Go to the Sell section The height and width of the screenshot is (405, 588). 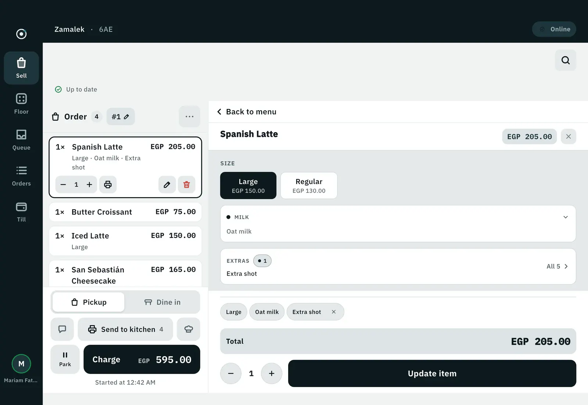click(x=21, y=68)
